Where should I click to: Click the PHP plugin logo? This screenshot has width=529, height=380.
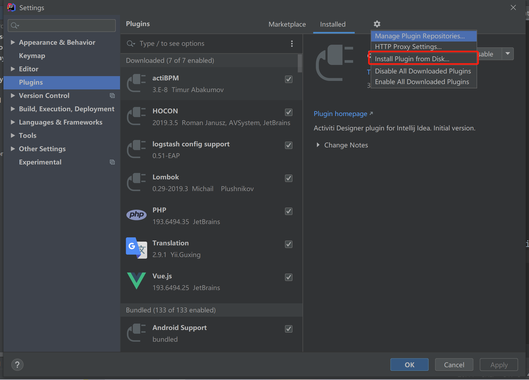point(136,215)
